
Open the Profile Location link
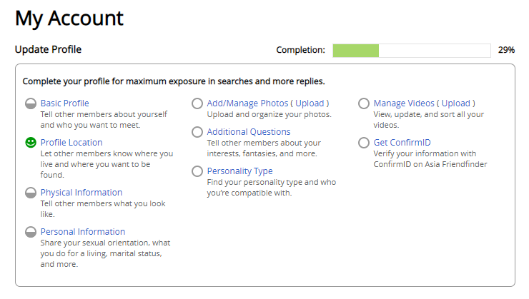[71, 143]
